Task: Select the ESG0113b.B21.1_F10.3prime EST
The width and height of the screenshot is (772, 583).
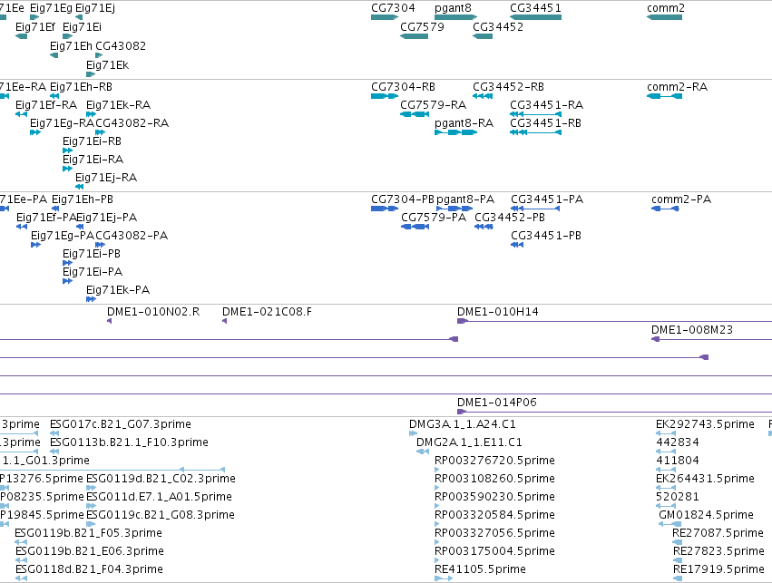Action: tap(54, 452)
